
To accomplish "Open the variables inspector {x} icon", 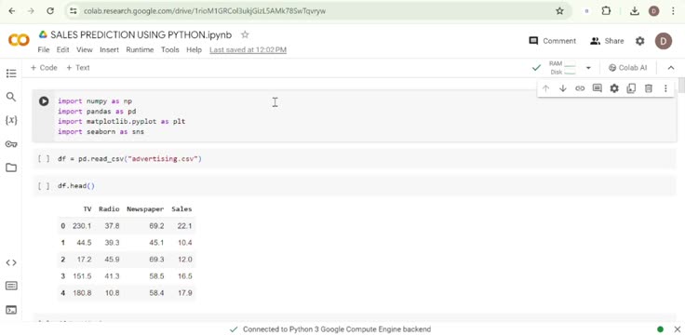I will click(11, 120).
